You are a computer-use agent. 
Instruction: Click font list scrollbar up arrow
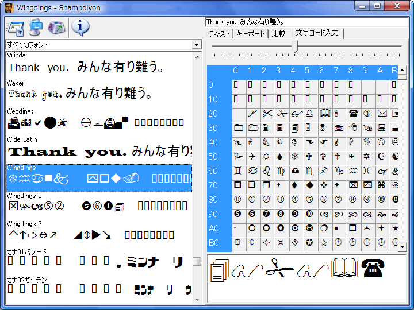click(197, 56)
